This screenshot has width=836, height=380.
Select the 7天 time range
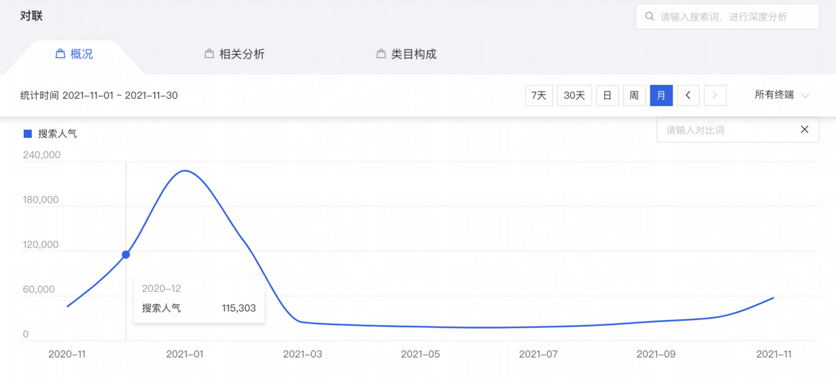pos(539,95)
